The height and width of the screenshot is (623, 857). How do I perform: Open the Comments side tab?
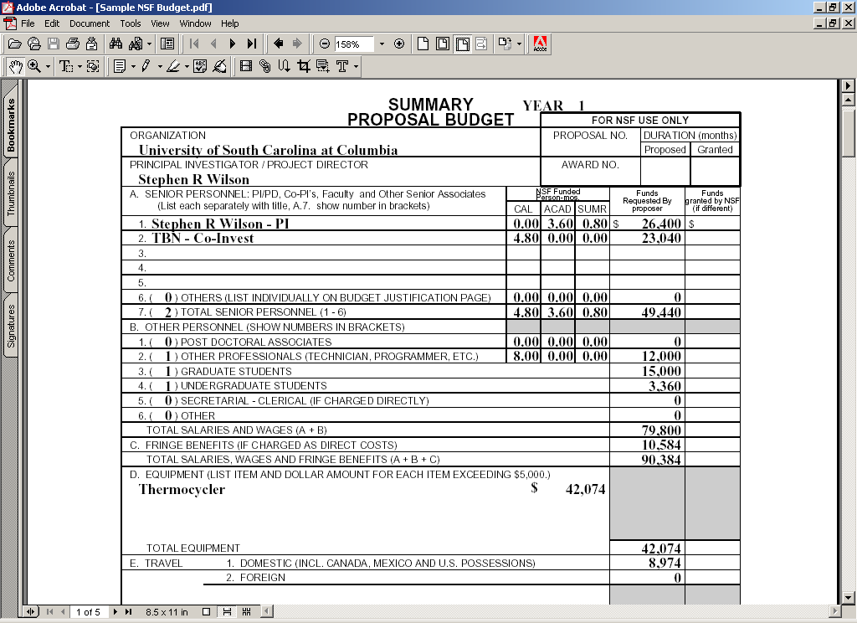click(10, 261)
